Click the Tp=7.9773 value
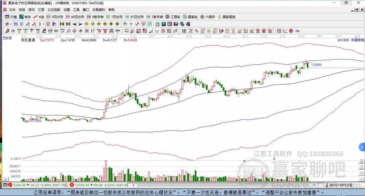365x196 pixels. pyautogui.click(x=47, y=40)
